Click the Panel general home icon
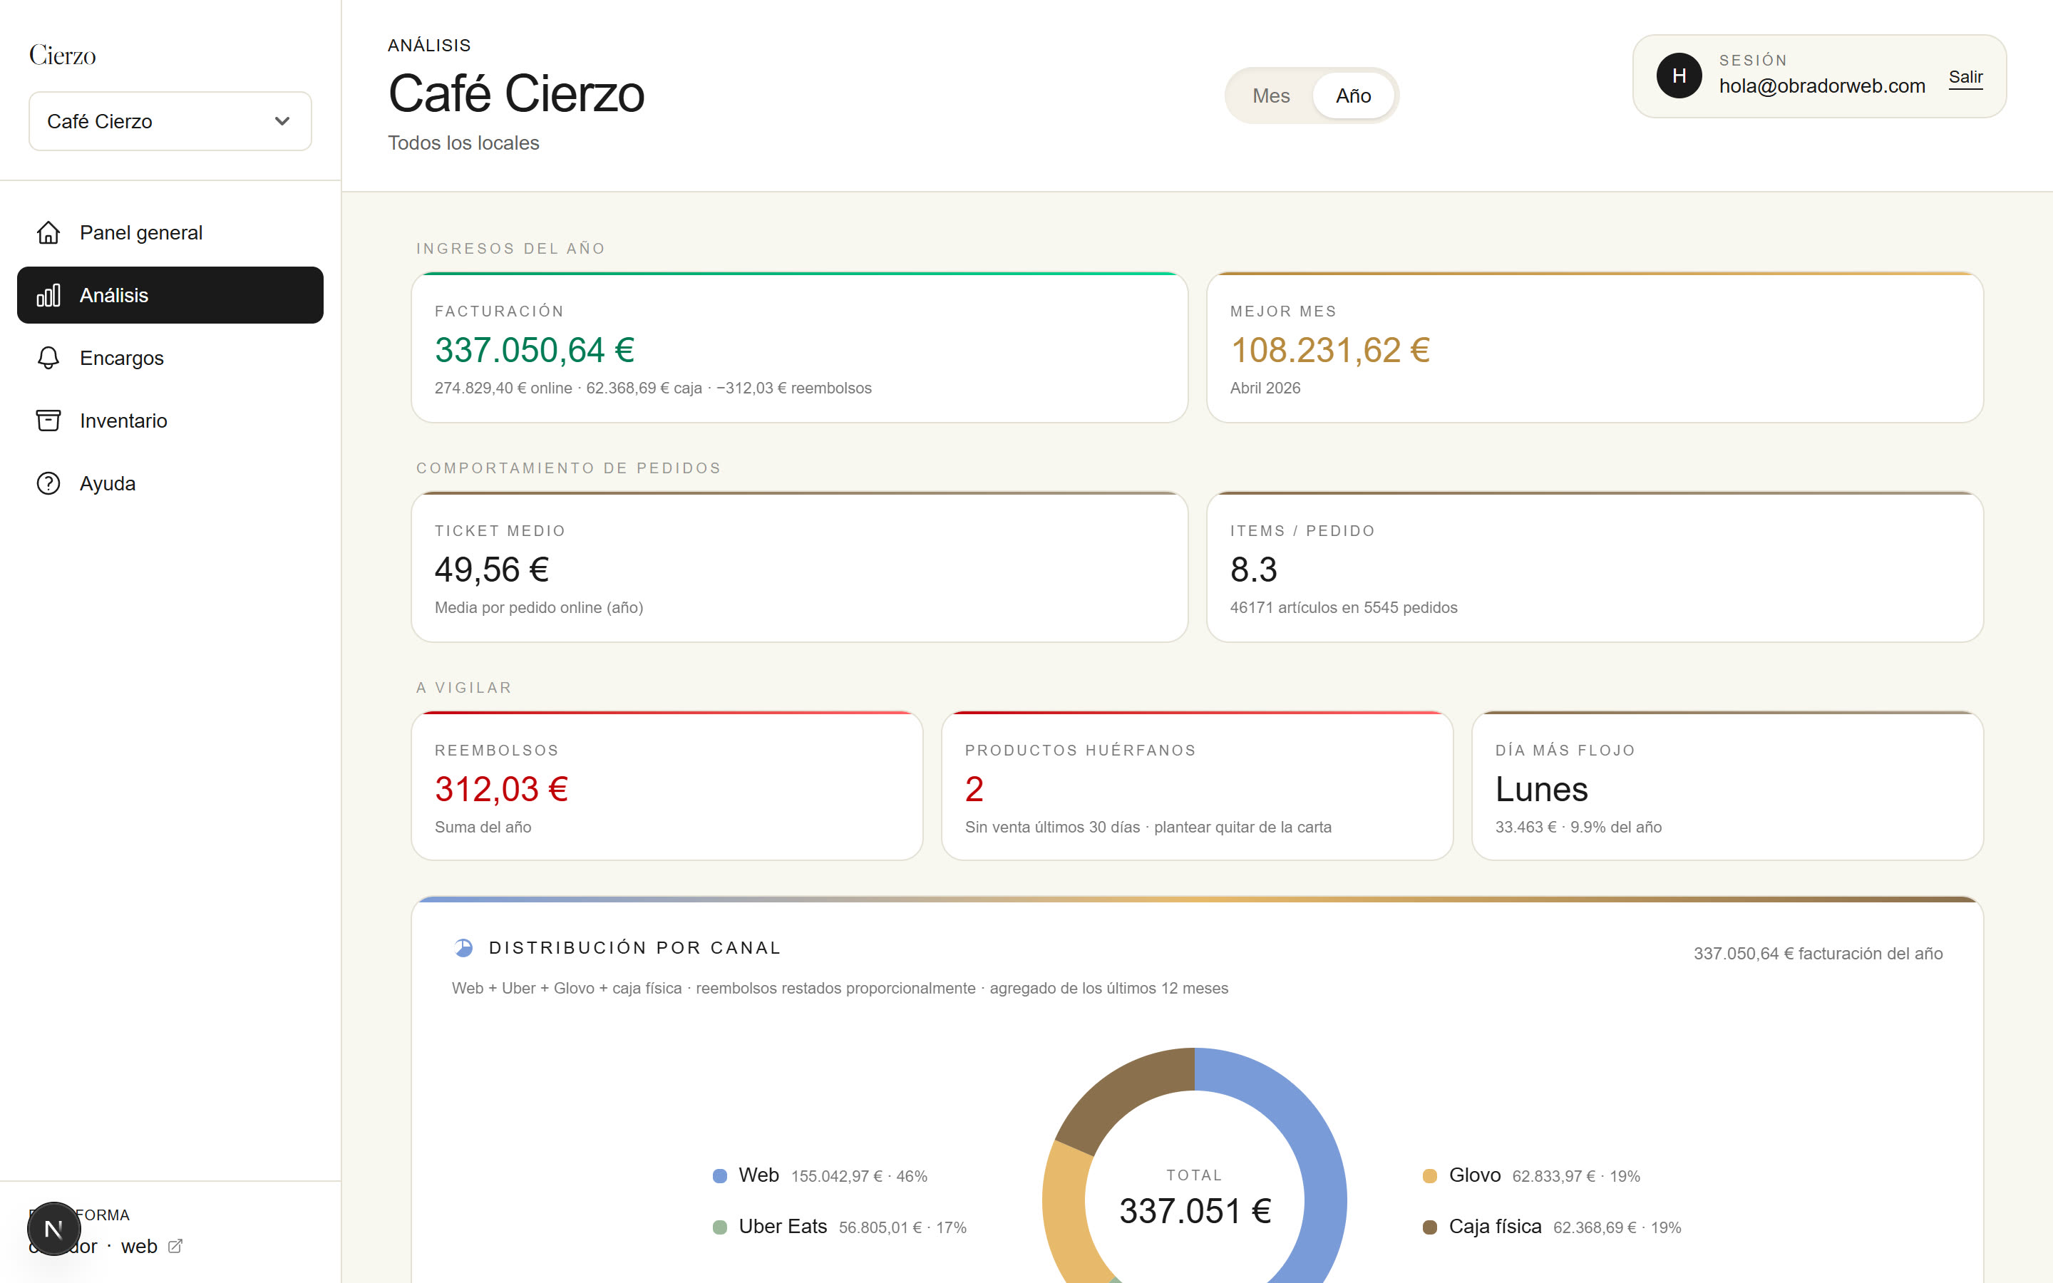 coord(48,232)
